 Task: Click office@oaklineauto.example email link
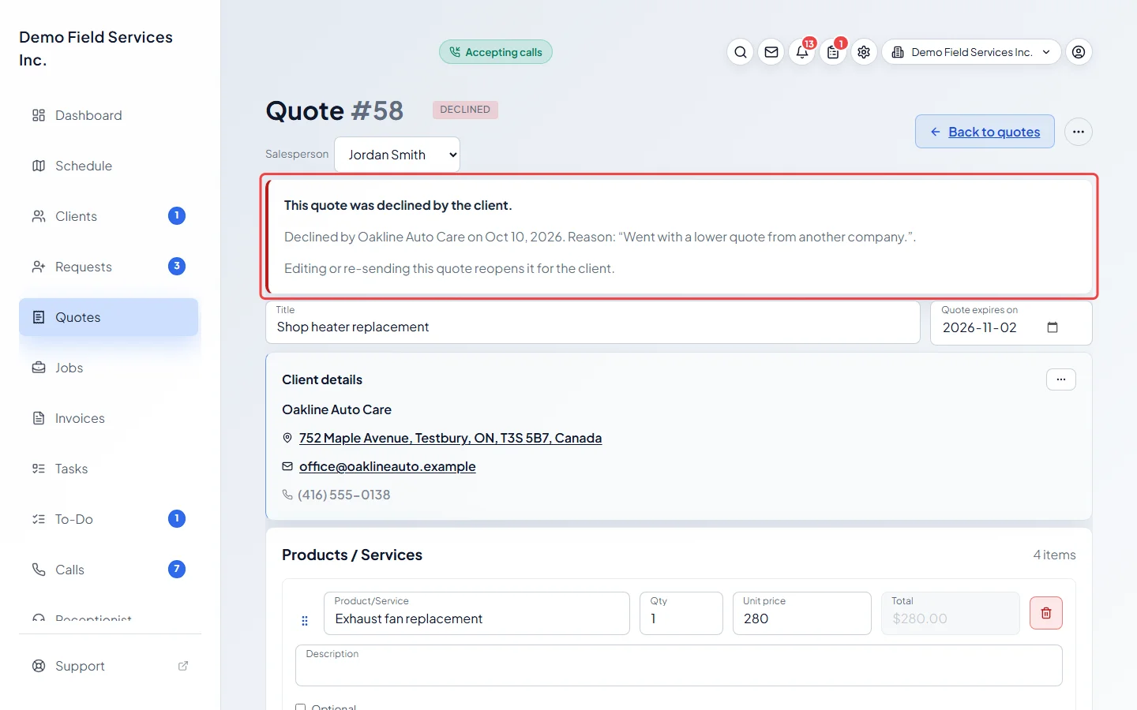tap(387, 466)
